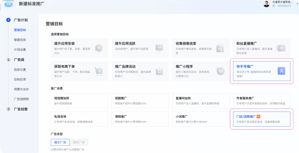The image size is (299, 153).
Task: Click the mini-program icon in 推广小程序 card
Action: 220,71
